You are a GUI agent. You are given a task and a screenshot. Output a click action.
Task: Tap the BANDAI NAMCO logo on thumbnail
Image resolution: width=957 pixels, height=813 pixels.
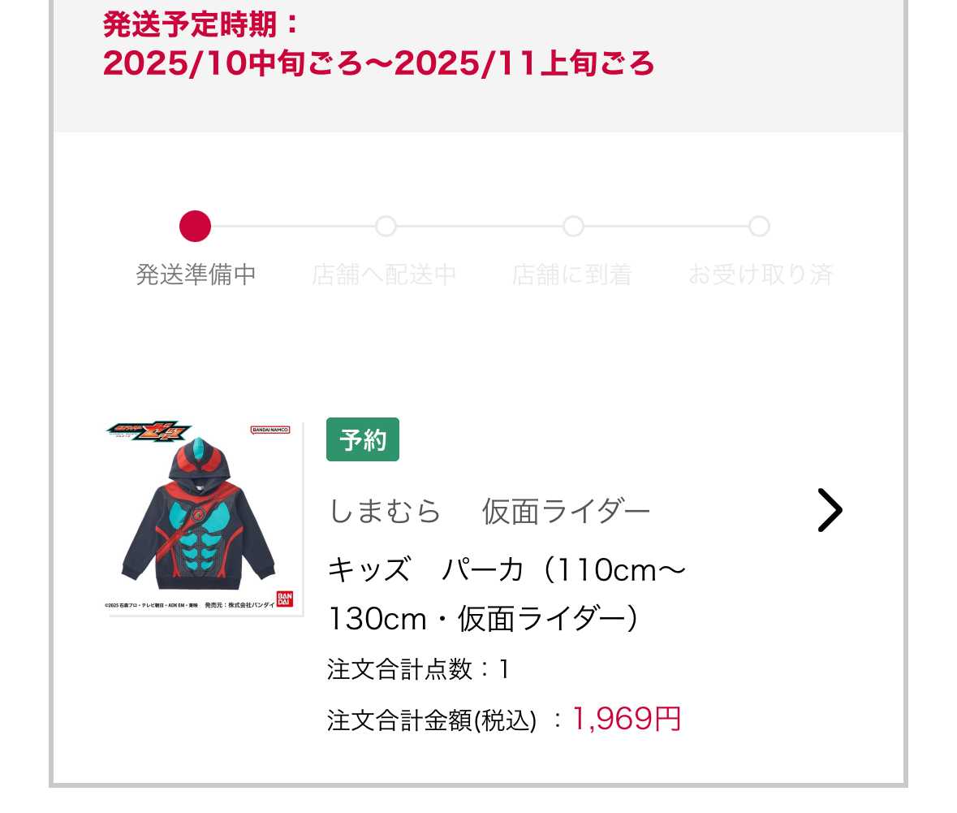pos(270,430)
